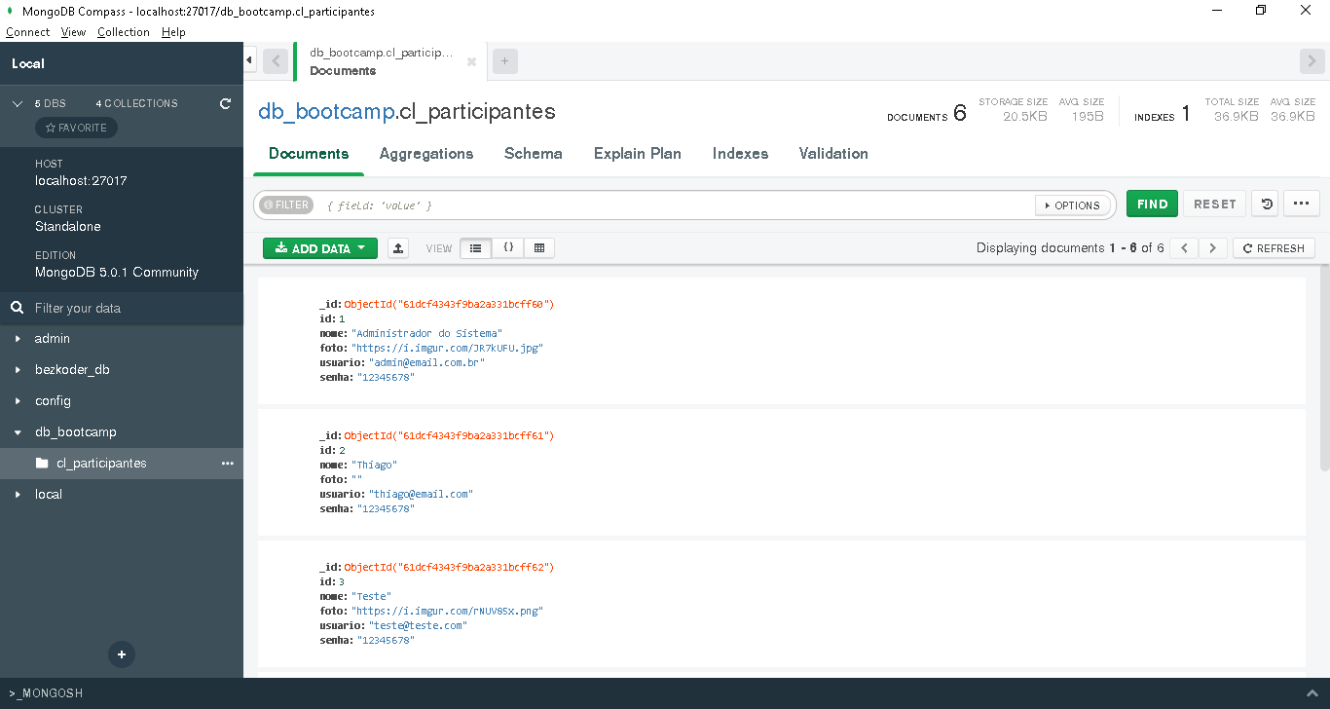Star the collection using the FAVORITE toggle
The width and height of the screenshot is (1330, 709).
76,127
